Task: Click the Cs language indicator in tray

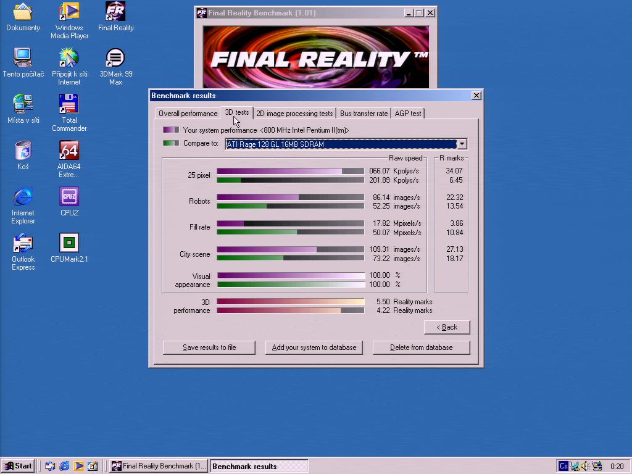Action: click(x=563, y=466)
